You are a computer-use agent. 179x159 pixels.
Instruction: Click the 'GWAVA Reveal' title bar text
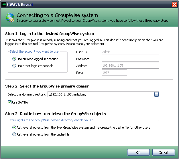tap(20, 5)
